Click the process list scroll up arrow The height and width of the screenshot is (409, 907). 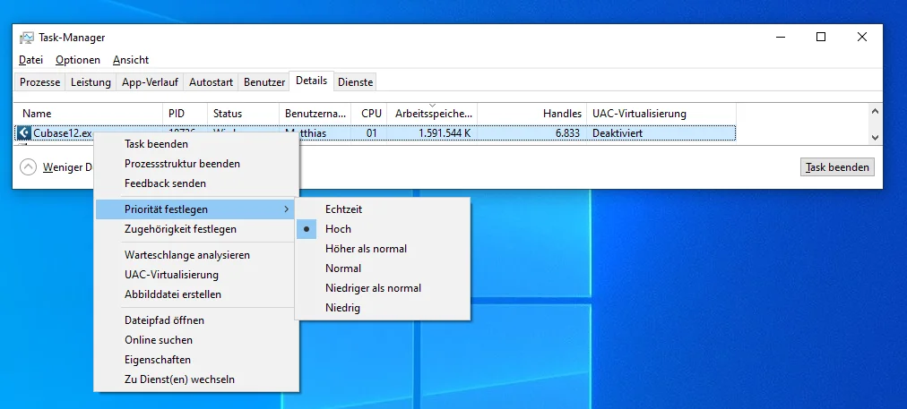pos(875,111)
